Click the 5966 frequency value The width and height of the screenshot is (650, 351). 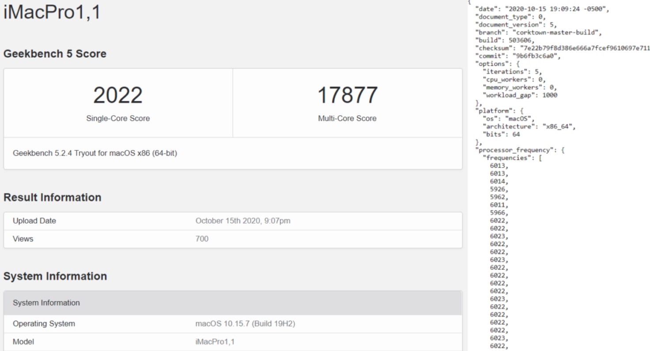click(499, 213)
